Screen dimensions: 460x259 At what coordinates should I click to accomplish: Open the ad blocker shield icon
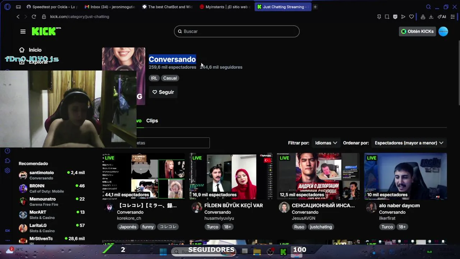tap(395, 17)
